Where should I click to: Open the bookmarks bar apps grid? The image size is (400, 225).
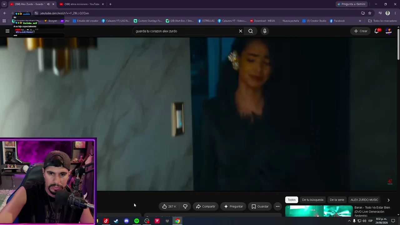pyautogui.click(x=4, y=21)
